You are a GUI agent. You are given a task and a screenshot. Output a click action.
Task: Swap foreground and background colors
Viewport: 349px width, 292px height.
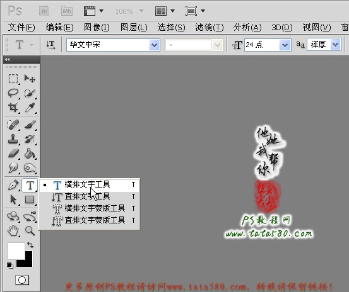coord(30,245)
